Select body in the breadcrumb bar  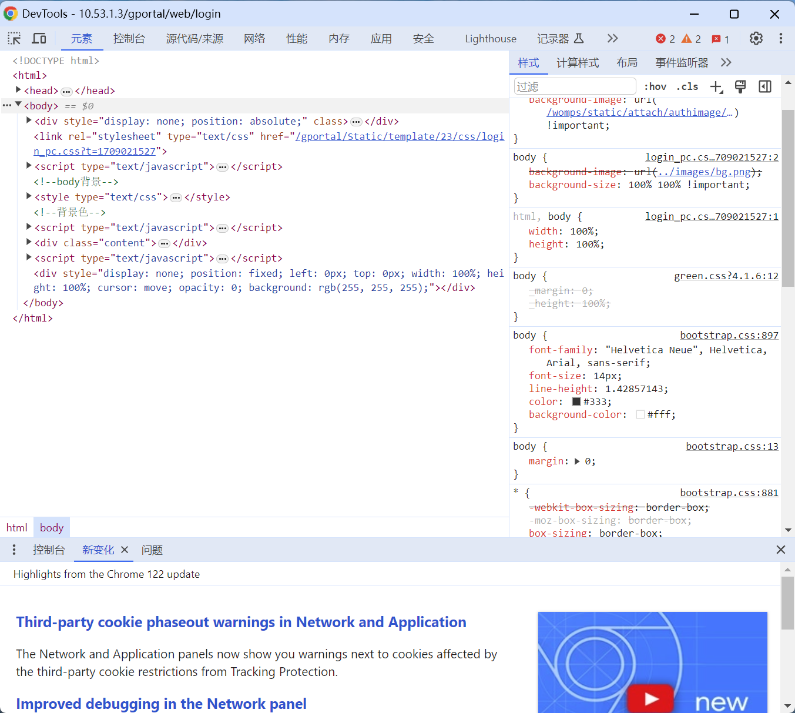52,528
